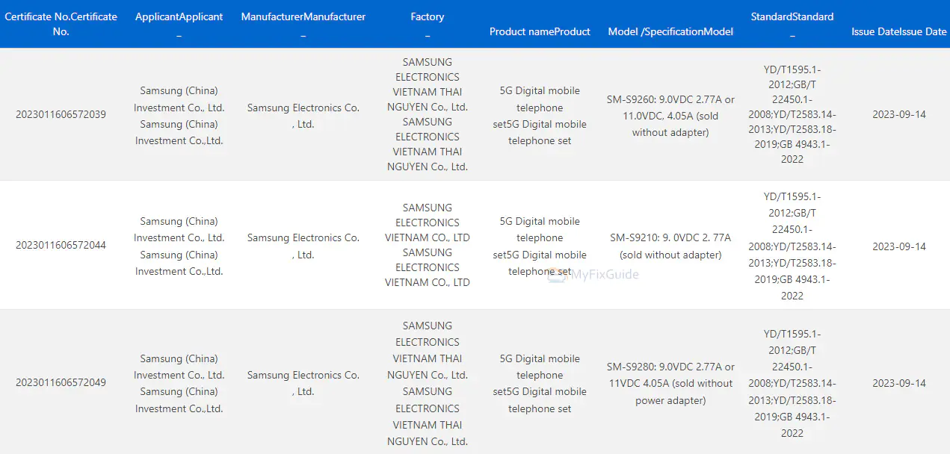
Task: Click the SM-S9210 model specification cell
Action: (670, 246)
